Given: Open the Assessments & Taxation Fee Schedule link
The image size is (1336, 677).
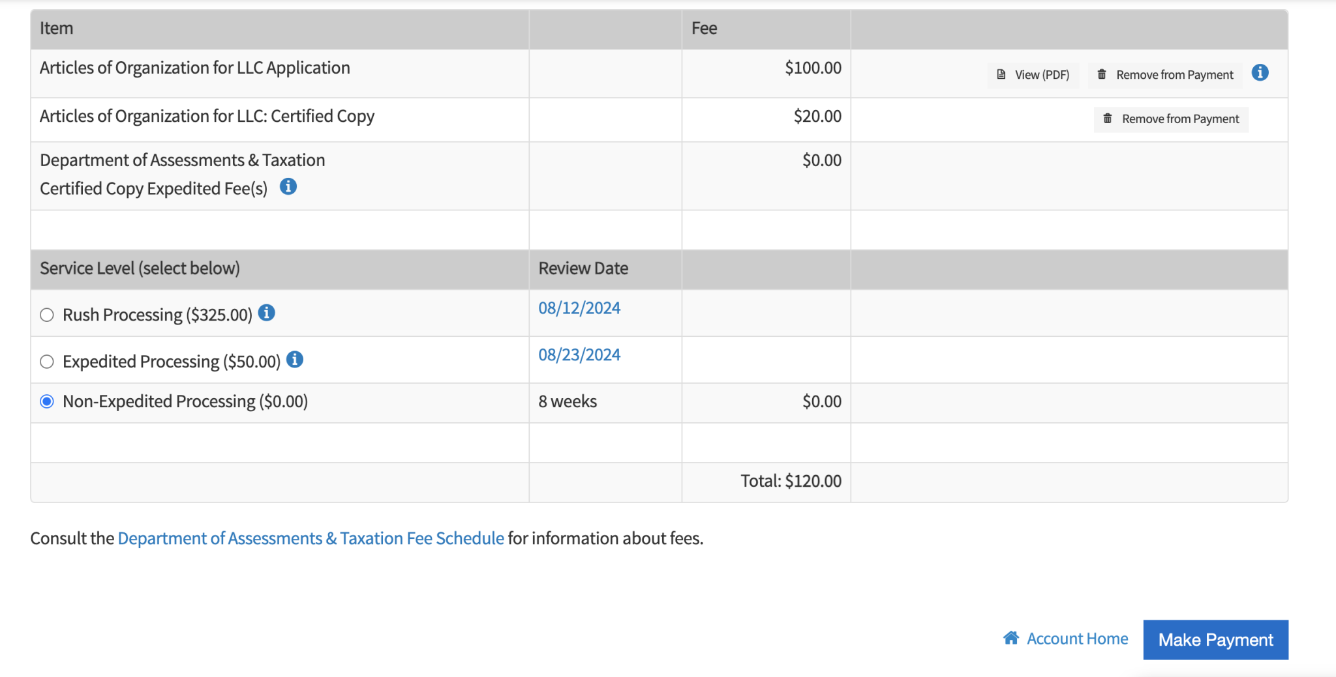Looking at the screenshot, I should point(311,538).
